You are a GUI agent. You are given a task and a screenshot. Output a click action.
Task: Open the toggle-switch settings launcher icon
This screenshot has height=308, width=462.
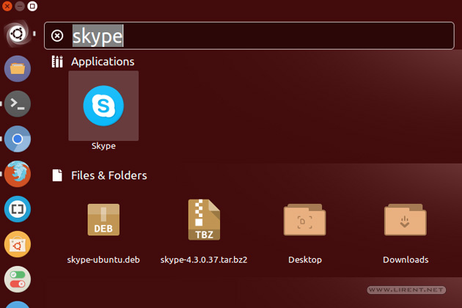(x=18, y=279)
